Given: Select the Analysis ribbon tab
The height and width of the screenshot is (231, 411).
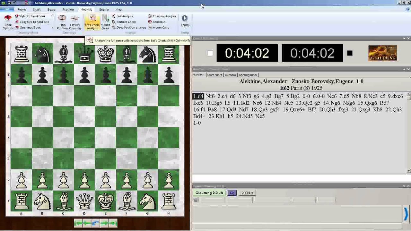Looking at the screenshot, I should click(86, 10).
